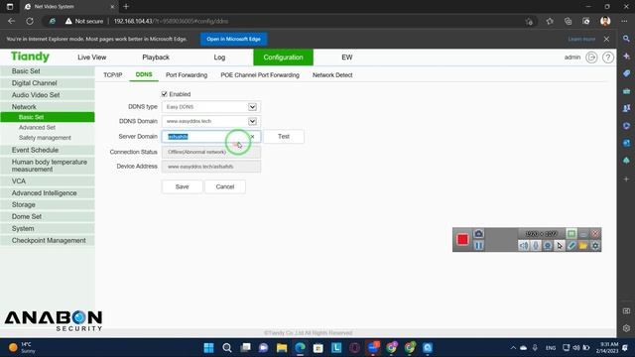Viewport: 635px width, 357px height.
Task: Open POE Channel Port Forwarding subtab
Action: [260, 75]
